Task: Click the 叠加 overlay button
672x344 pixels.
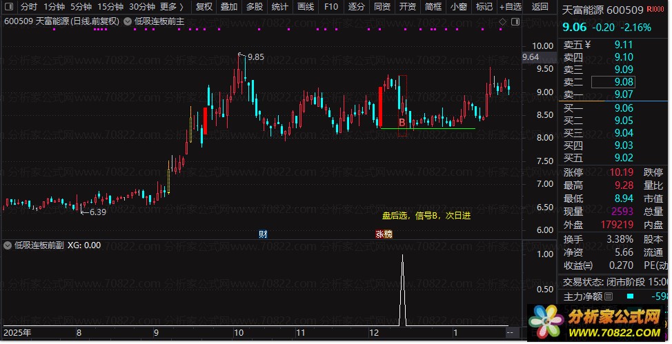Action: (x=229, y=7)
